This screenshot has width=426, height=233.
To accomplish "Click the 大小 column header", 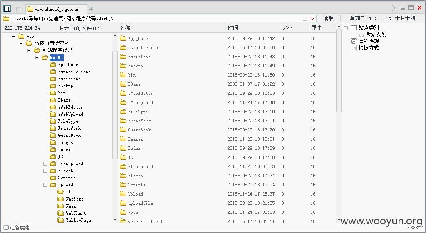I will pyautogui.click(x=287, y=28).
